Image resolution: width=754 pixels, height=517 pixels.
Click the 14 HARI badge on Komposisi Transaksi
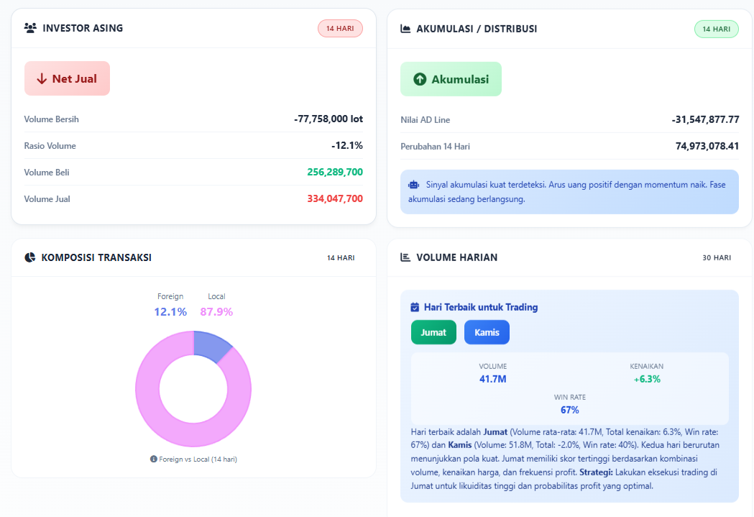340,257
